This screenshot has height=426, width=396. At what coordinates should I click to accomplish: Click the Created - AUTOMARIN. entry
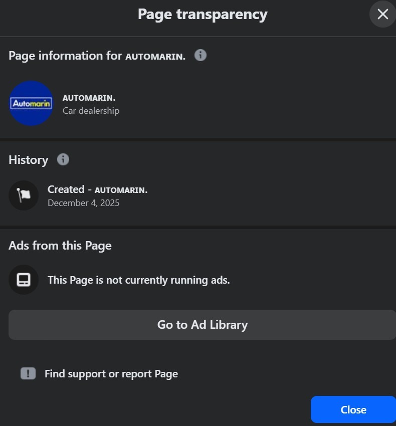(97, 189)
